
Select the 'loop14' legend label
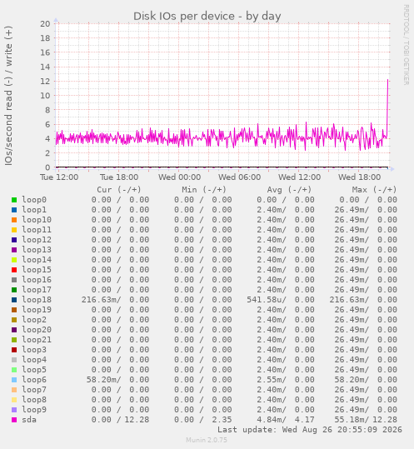[37, 260]
